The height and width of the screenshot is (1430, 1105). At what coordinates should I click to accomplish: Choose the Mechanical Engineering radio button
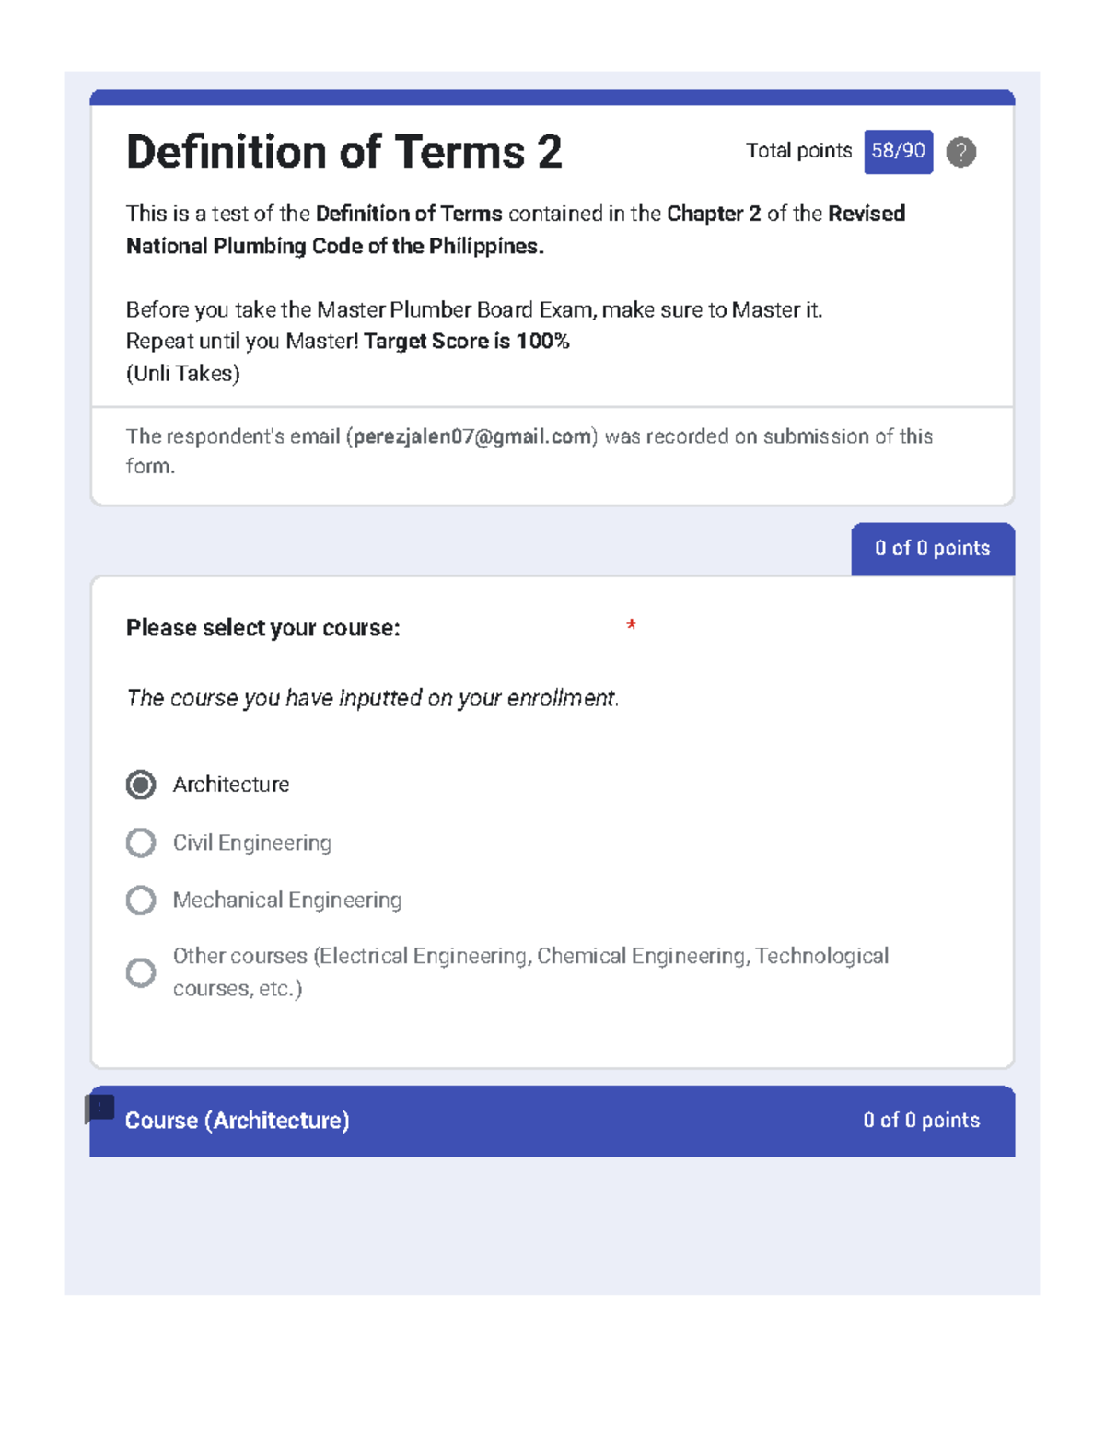(141, 900)
